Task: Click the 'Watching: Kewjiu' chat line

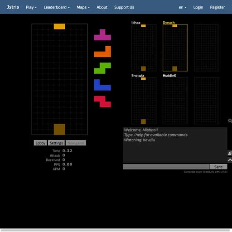Action: pos(140,140)
